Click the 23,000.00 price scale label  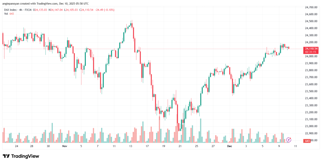[311, 126]
